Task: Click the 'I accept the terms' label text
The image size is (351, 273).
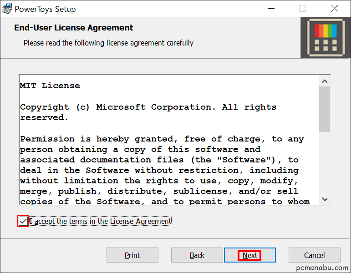Action: 101,221
